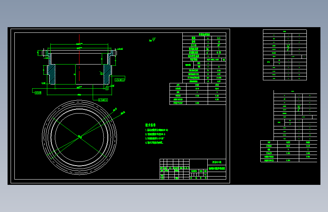Select the surface roughness symbol near the top center
The width and height of the screenshot is (328, 212).
pyautogui.click(x=153, y=40)
